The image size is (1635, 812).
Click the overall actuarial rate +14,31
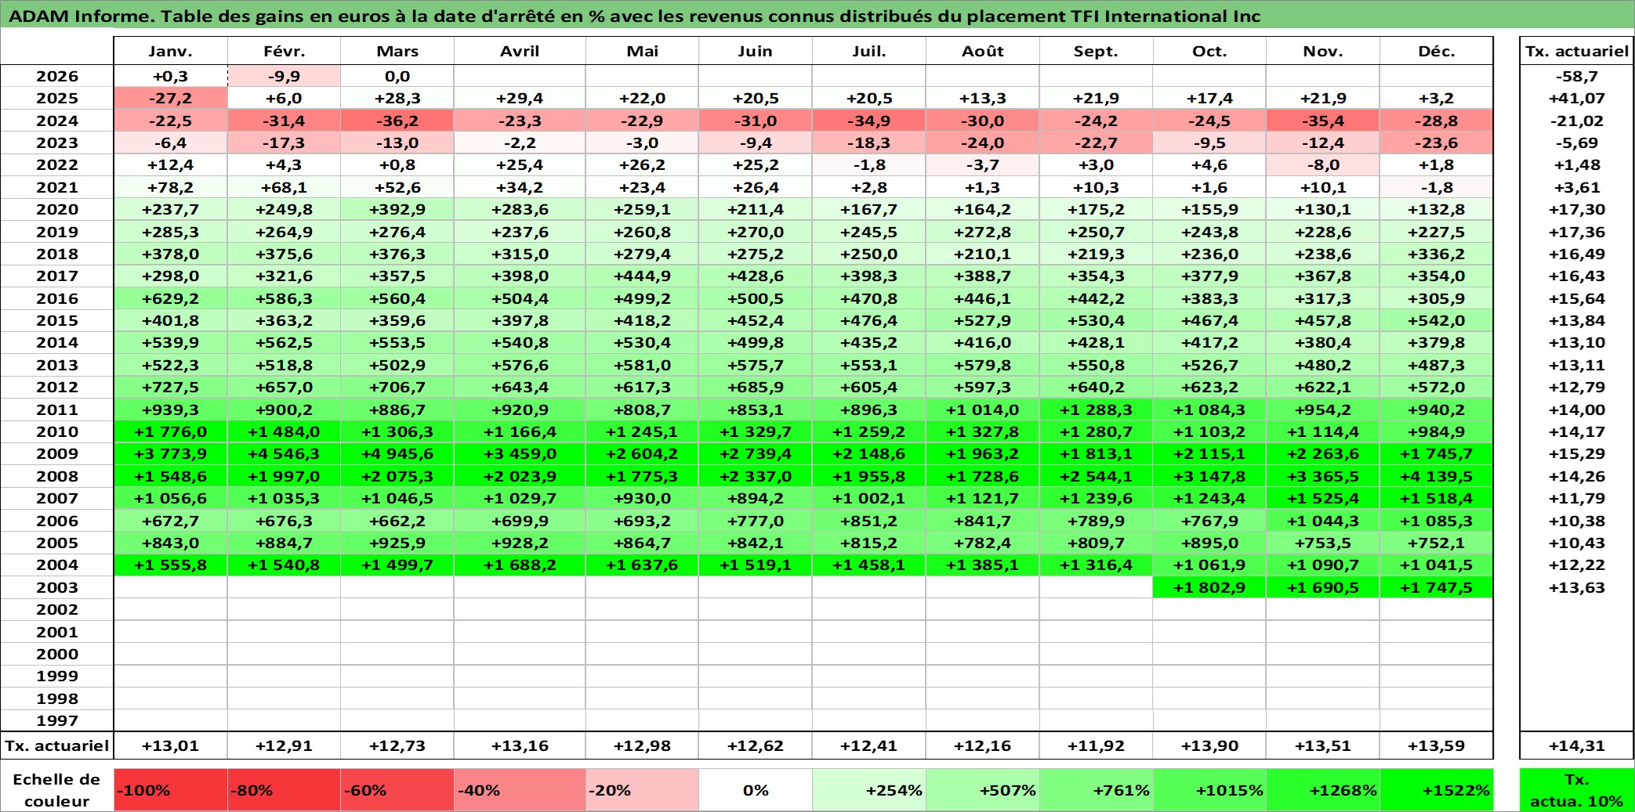coord(1577,745)
